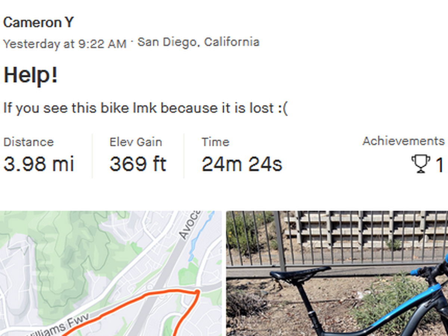Viewport: 448px width, 336px height.
Task: Open the "Help!" activity title
Action: click(x=31, y=75)
